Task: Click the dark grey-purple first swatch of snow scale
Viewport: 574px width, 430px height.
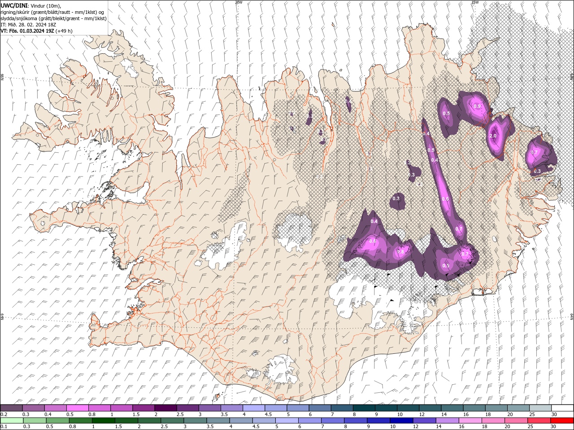Action: [11, 408]
